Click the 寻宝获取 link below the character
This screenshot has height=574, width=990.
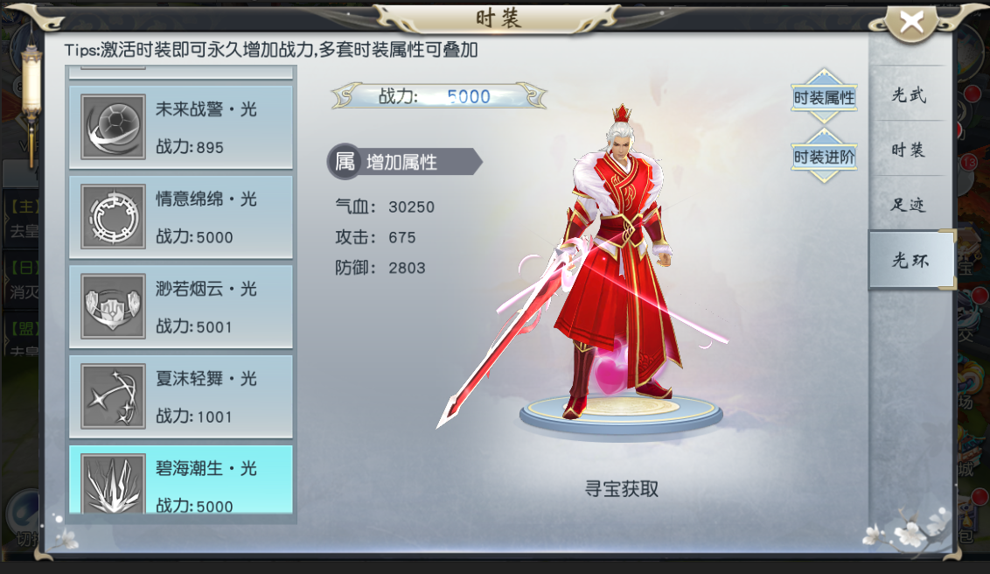click(622, 488)
